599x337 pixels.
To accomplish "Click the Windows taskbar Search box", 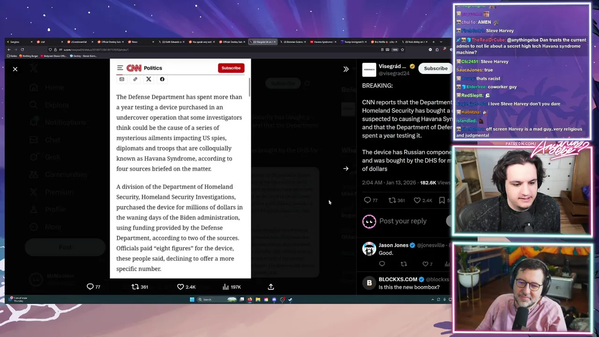I will point(217,300).
